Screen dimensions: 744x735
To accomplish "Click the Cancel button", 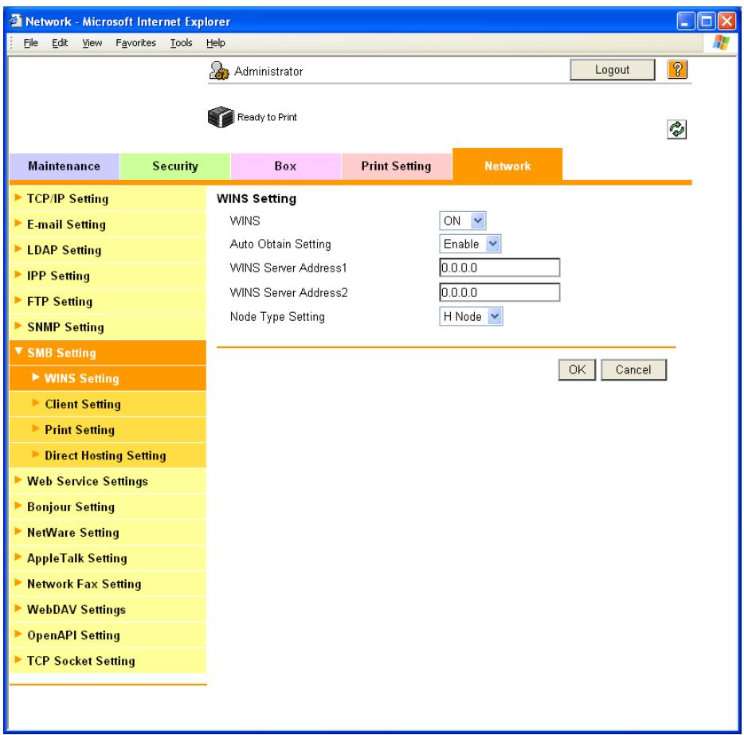I will tap(633, 369).
